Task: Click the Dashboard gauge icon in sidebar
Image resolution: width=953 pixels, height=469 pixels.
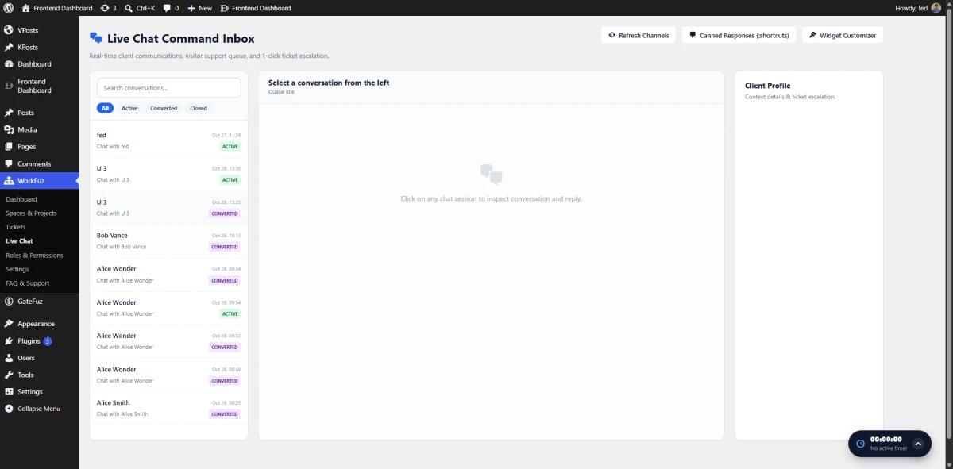Action: pyautogui.click(x=9, y=64)
